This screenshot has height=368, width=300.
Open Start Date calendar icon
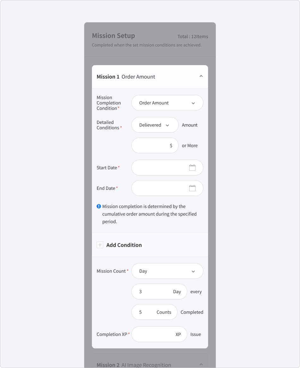point(192,168)
